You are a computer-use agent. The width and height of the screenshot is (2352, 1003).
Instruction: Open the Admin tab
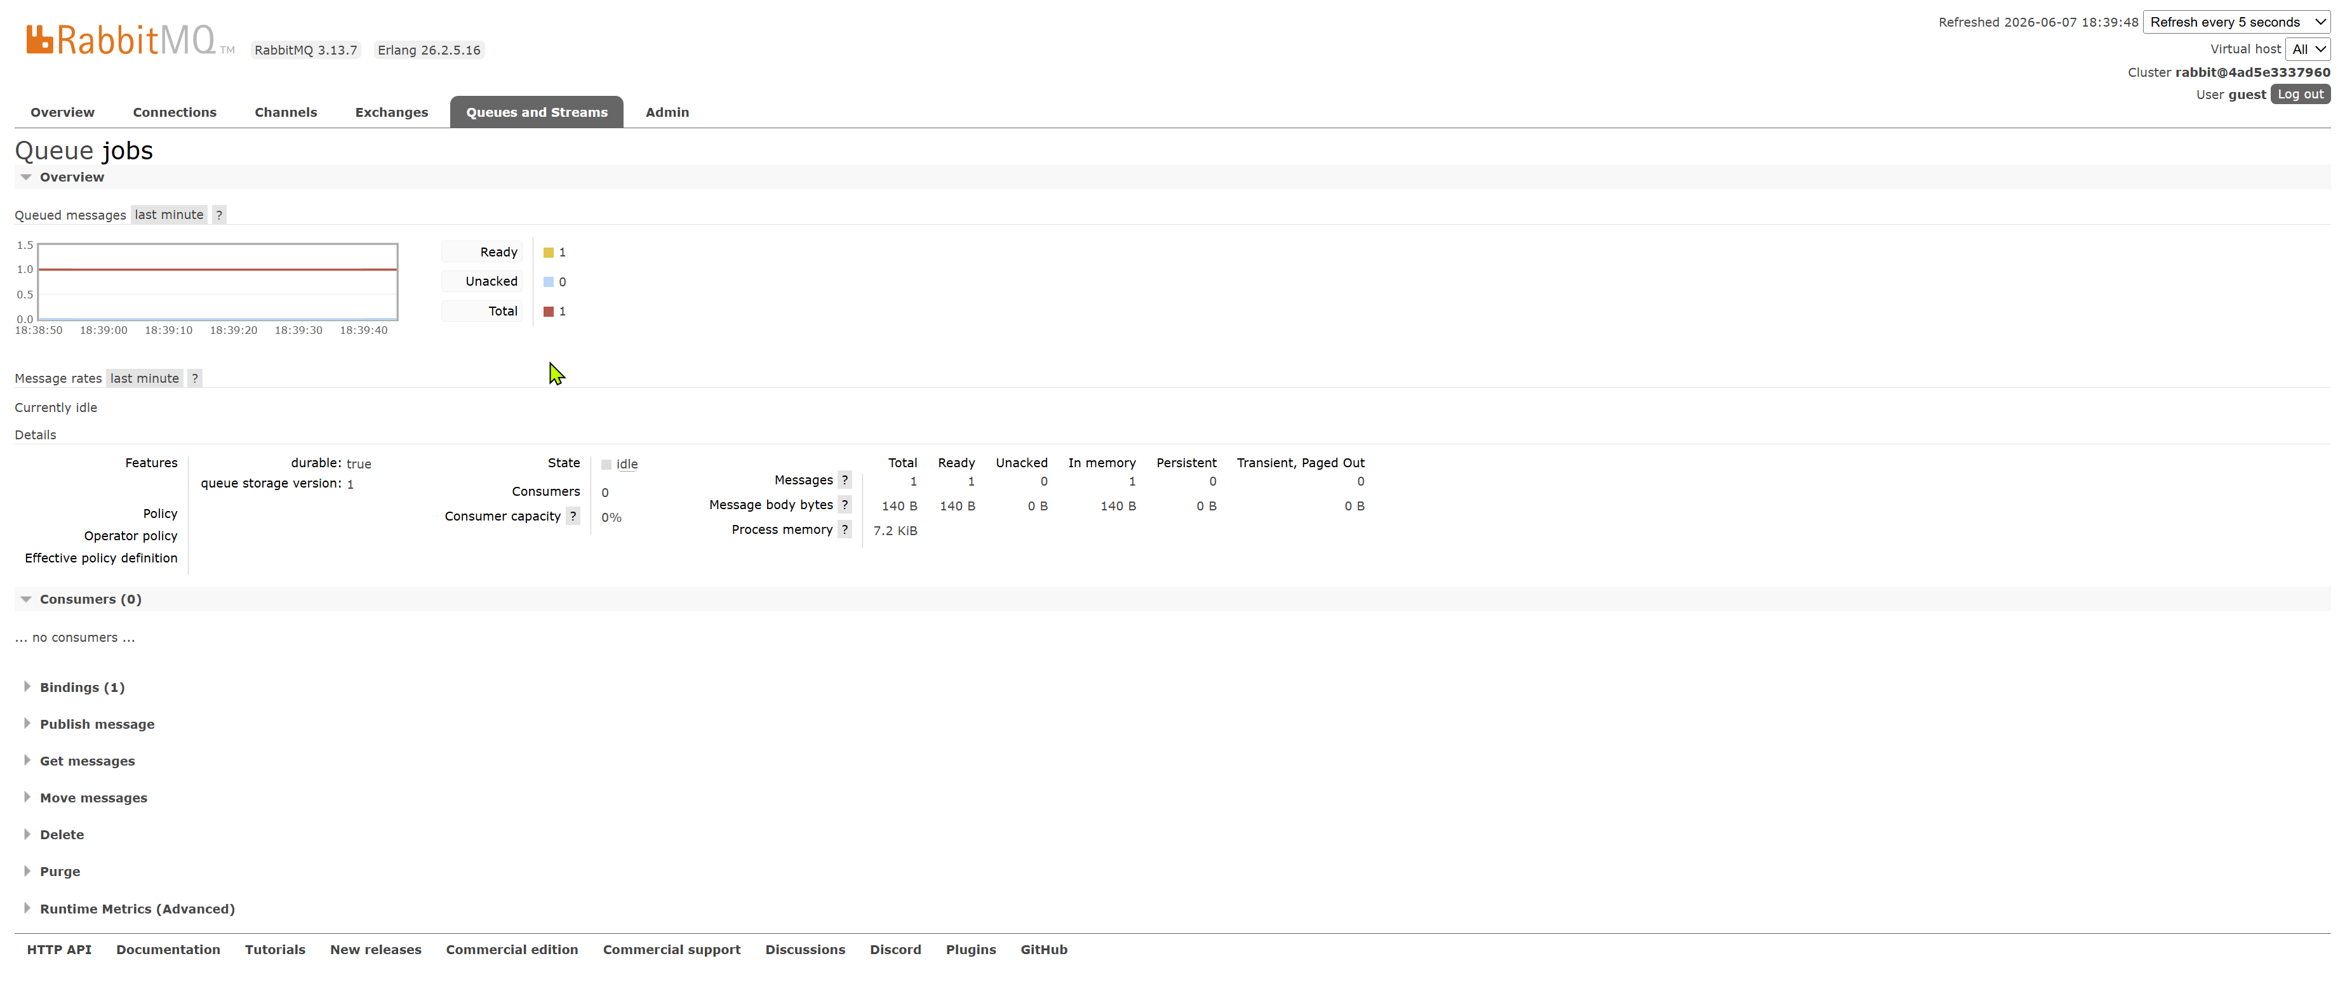pyautogui.click(x=667, y=112)
